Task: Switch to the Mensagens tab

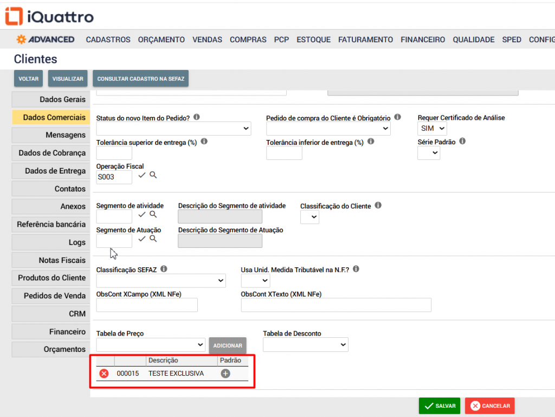Action: 50,135
